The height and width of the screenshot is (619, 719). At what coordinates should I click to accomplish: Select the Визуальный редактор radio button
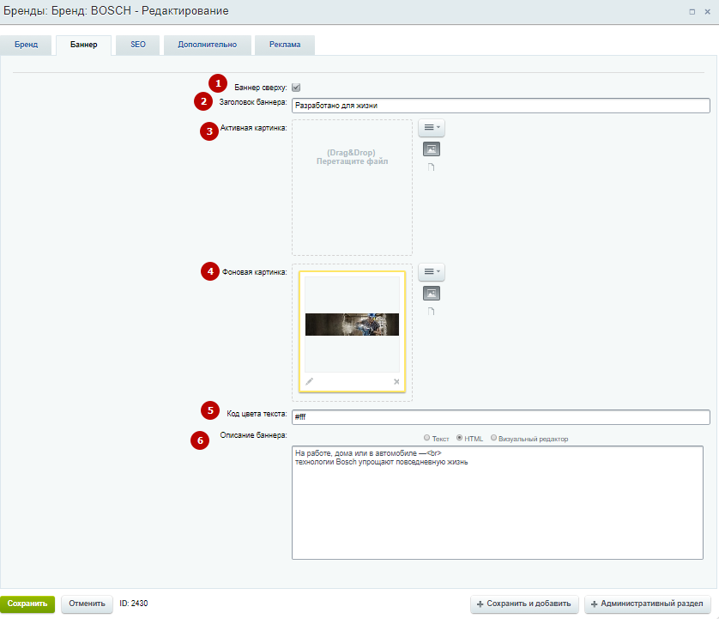tap(494, 438)
